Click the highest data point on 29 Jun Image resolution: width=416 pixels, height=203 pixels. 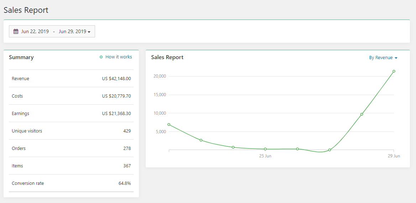(x=394, y=71)
